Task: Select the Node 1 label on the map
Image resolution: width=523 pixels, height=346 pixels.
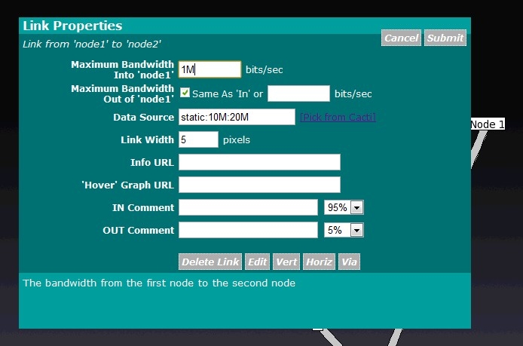Action: tap(488, 124)
